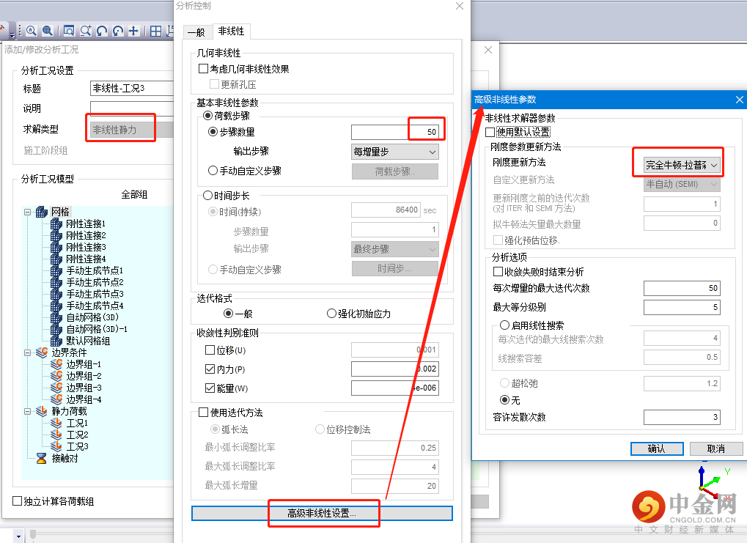Click the 容许发散次数 input field

(682, 417)
